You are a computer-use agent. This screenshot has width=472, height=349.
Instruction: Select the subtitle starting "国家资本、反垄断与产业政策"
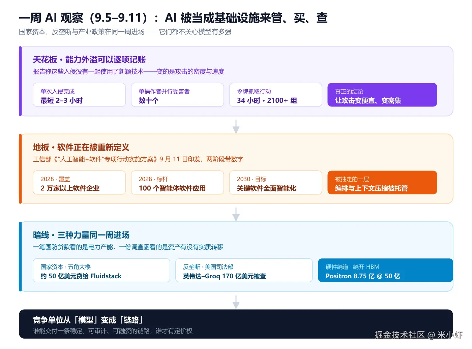(125, 32)
